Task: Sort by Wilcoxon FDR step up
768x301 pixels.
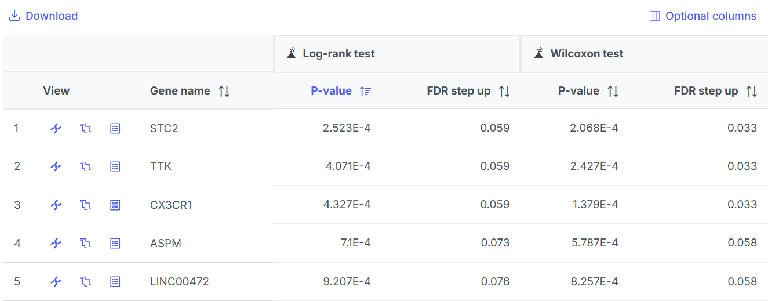Action: pyautogui.click(x=751, y=91)
